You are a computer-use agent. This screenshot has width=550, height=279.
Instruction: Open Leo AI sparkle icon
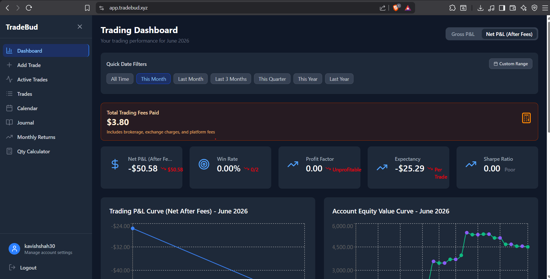coord(524,8)
